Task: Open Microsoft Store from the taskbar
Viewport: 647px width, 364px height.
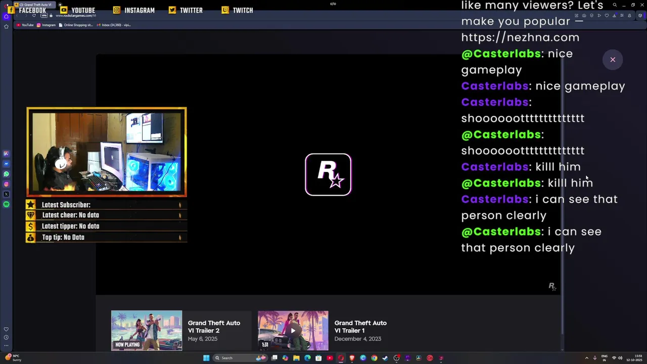Action: point(318,358)
